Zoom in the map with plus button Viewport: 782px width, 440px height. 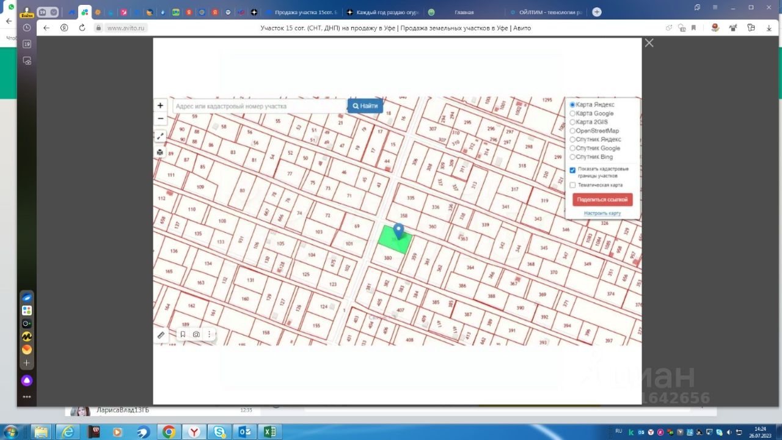tap(161, 106)
